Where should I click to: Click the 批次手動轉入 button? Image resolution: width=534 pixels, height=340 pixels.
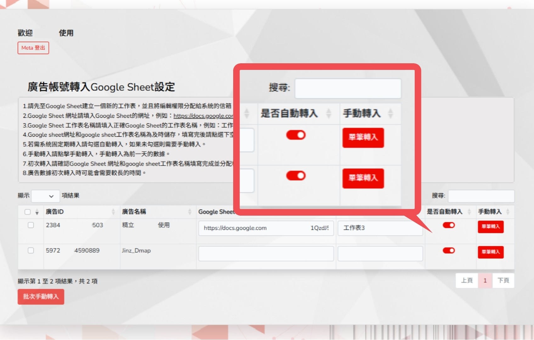point(41,297)
